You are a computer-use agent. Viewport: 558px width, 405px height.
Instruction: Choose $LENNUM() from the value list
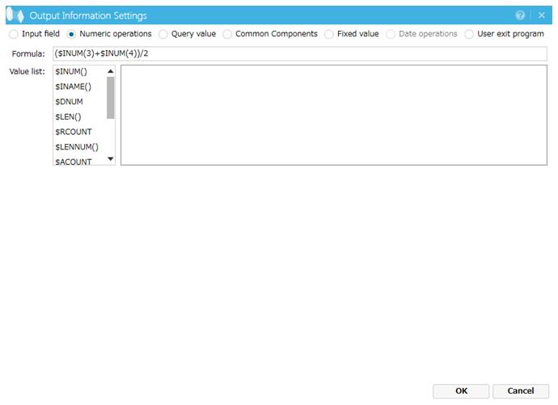76,146
